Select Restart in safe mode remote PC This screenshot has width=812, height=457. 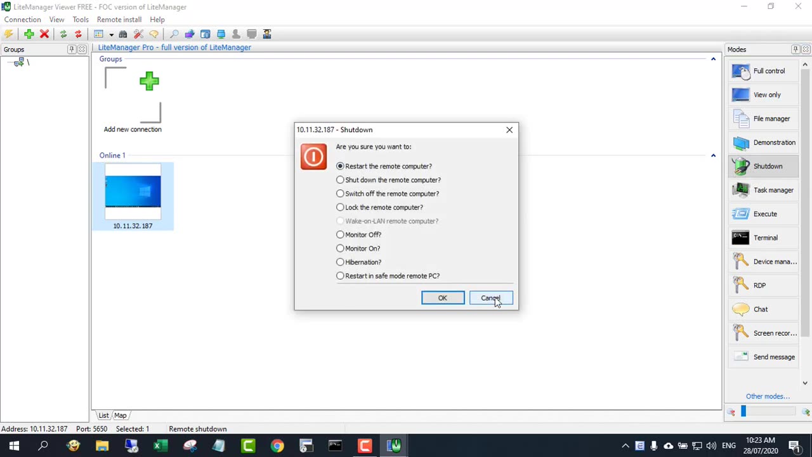click(x=388, y=276)
